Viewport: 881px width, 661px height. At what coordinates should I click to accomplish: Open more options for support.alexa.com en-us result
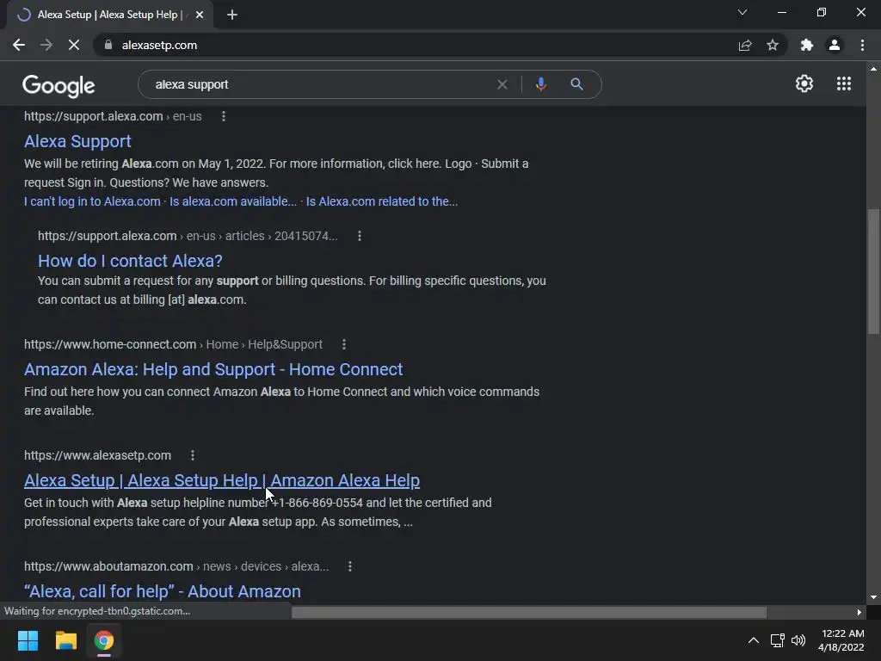(x=224, y=116)
